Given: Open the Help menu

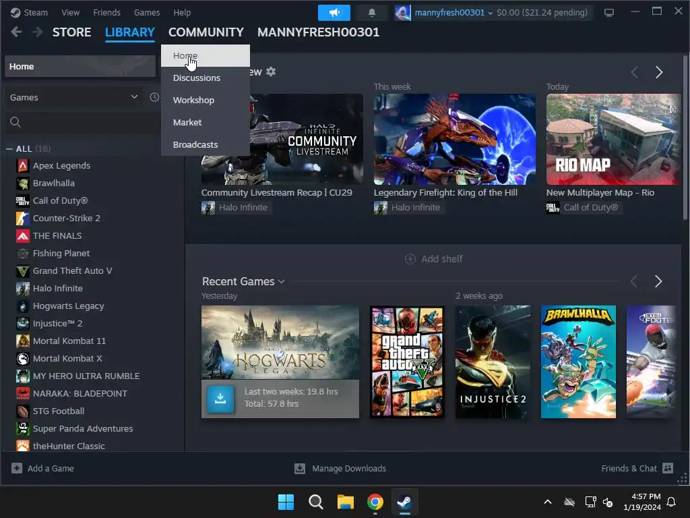Looking at the screenshot, I should click(182, 12).
